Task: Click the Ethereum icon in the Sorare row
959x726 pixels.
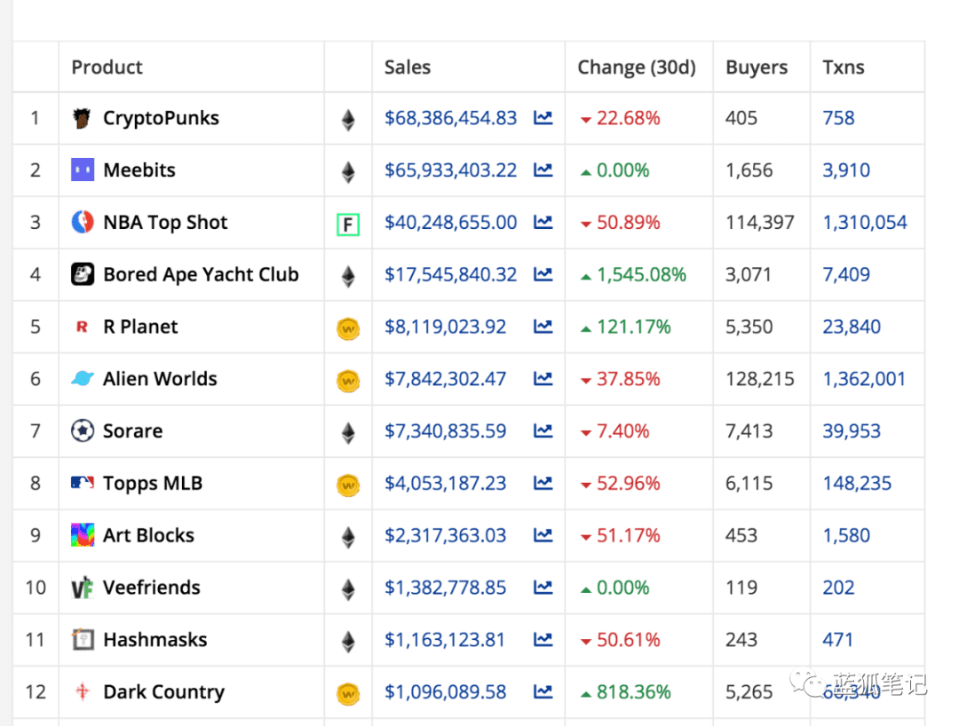Action: pos(348,432)
